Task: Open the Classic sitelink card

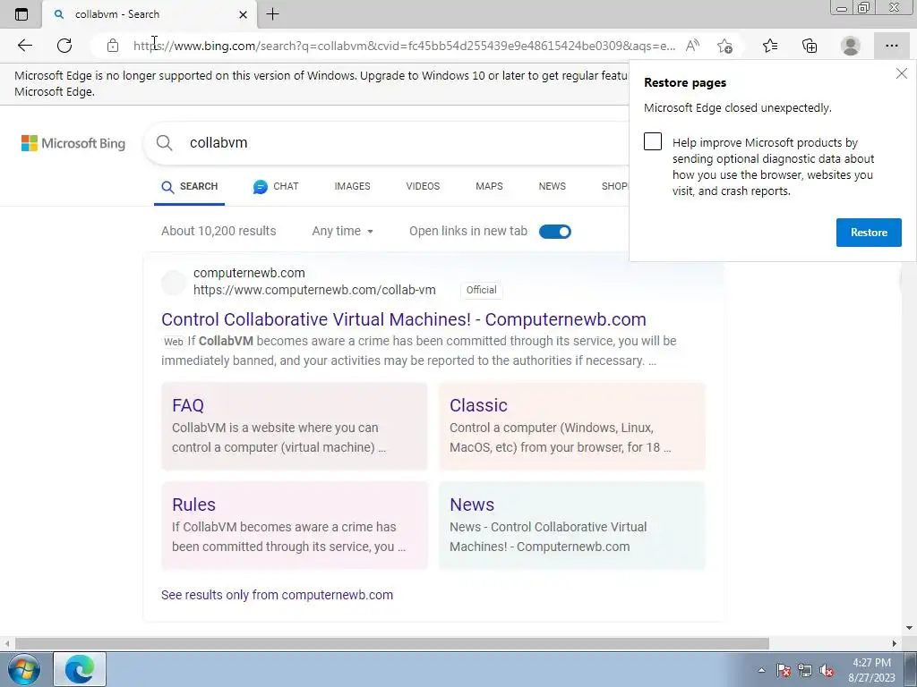Action: (572, 427)
